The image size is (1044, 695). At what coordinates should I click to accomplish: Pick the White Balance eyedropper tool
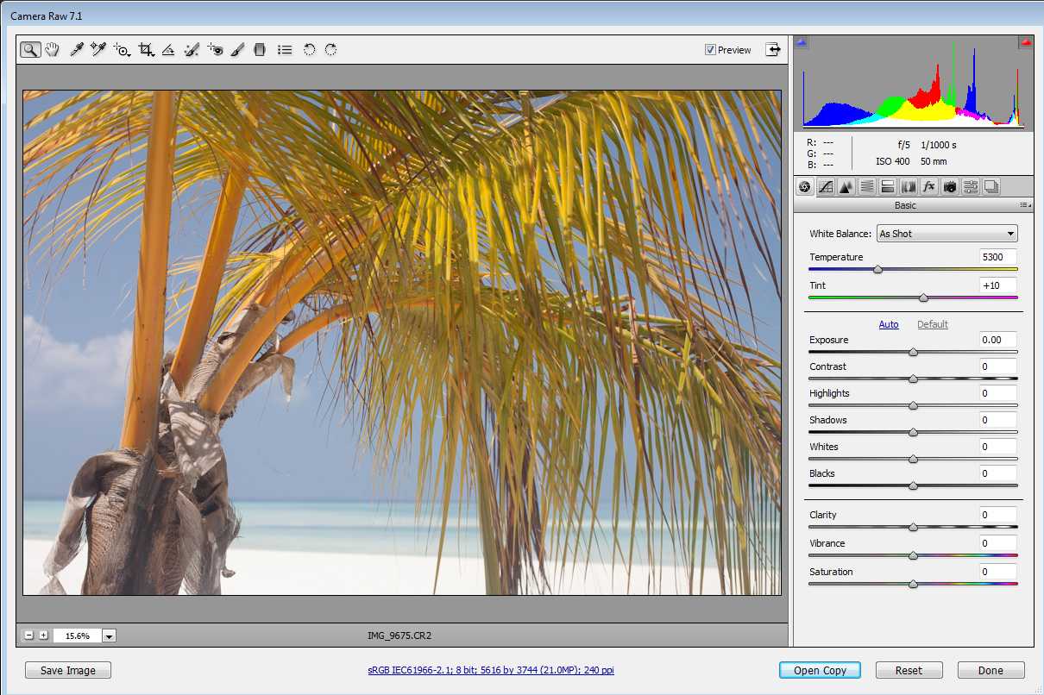tap(76, 50)
